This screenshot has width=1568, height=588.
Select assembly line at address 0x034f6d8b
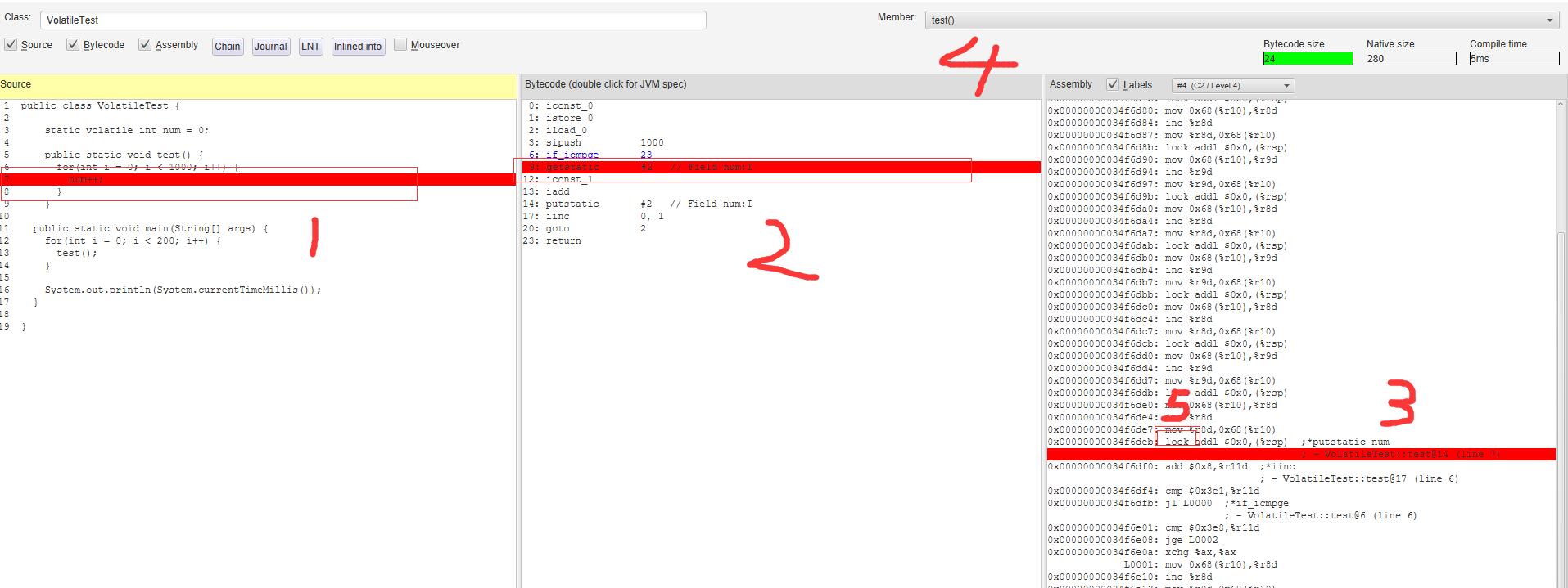pyautogui.click(x=1168, y=147)
